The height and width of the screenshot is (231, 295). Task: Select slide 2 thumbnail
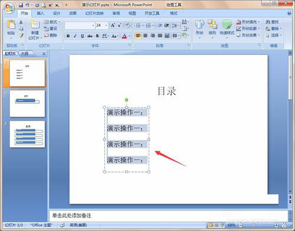point(27,103)
